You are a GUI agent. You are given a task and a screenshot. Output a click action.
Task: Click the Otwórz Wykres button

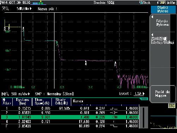(x=163, y=9)
